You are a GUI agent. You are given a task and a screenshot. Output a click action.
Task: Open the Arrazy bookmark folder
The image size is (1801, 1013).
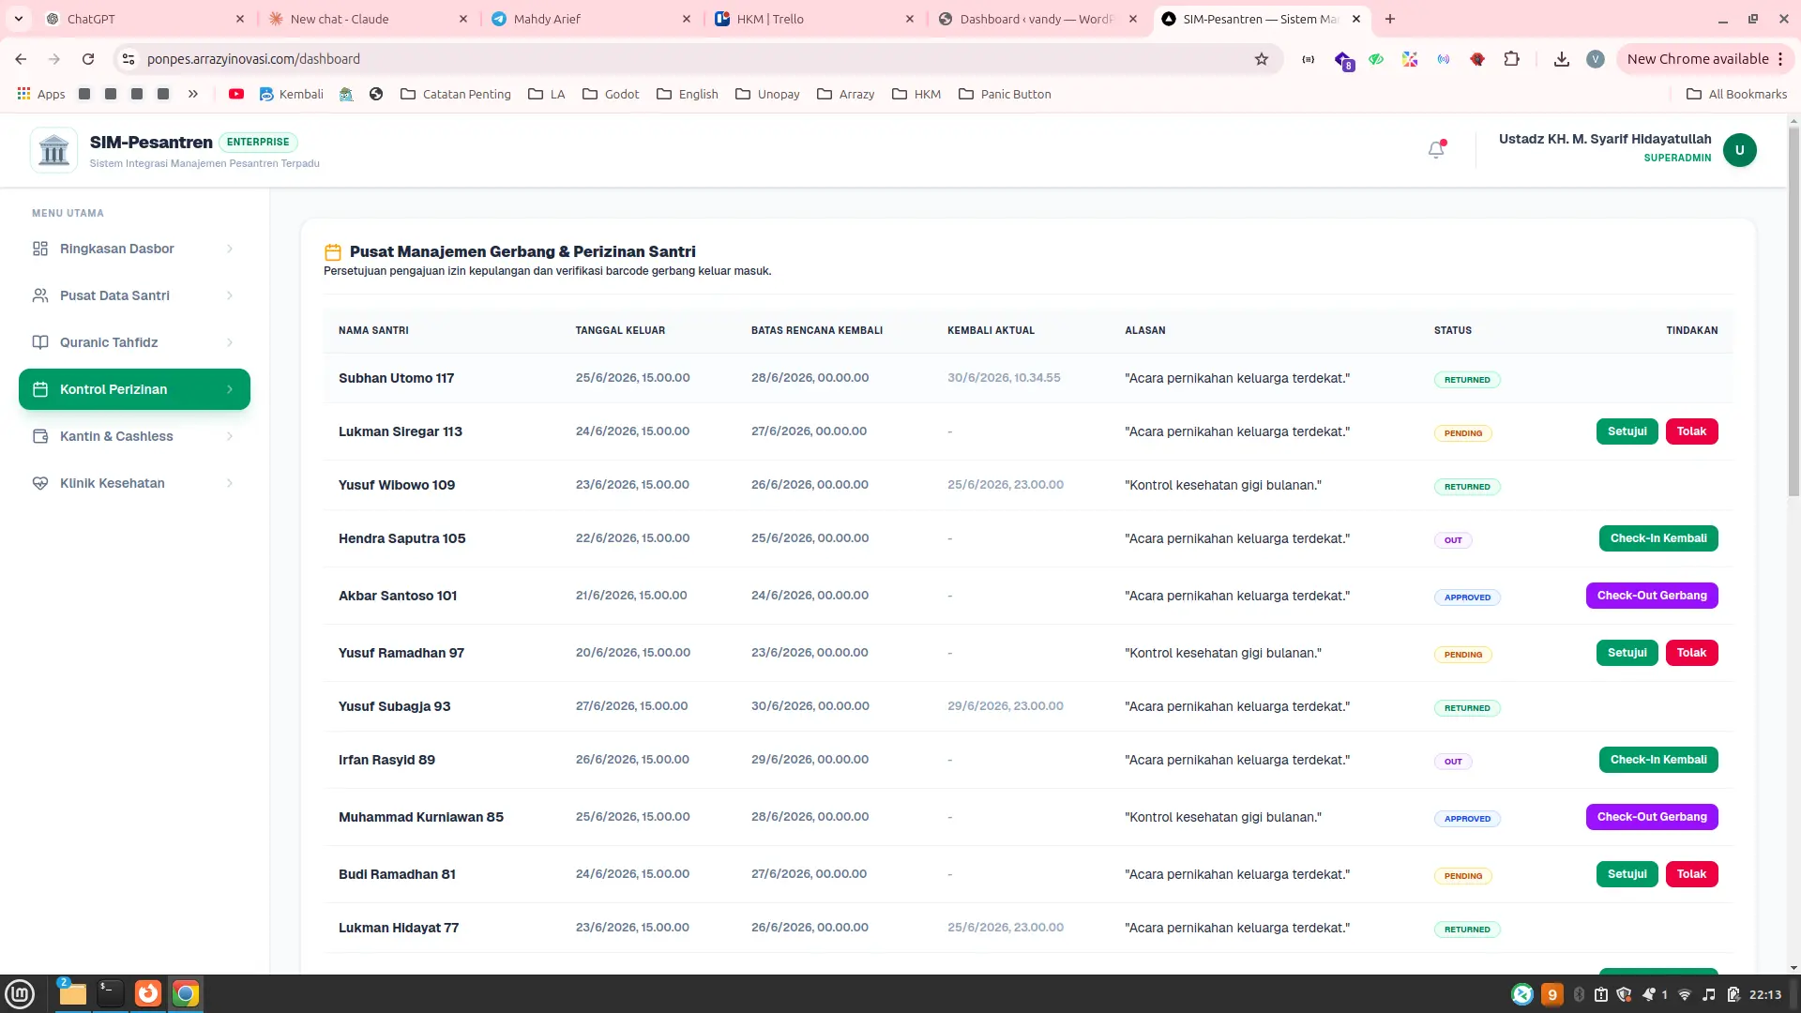click(846, 94)
